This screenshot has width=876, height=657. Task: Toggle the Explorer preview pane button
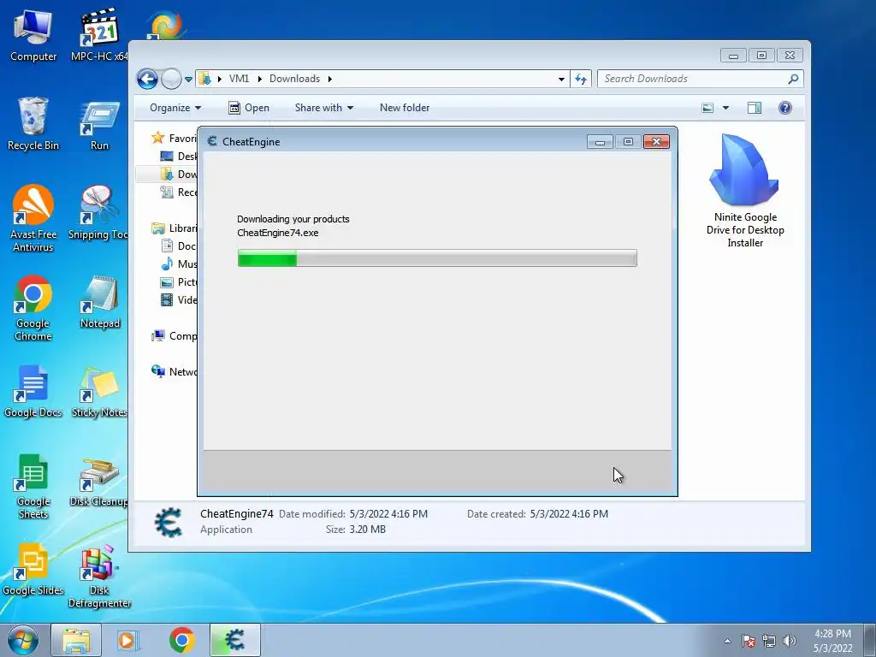pos(755,108)
